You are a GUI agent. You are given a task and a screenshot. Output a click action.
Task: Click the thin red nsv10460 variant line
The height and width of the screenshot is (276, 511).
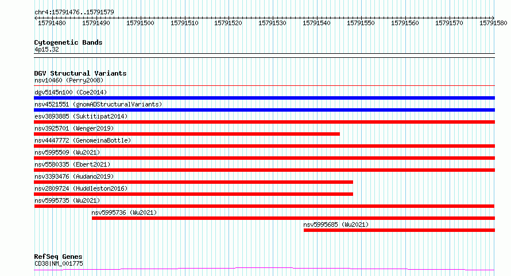(x=264, y=85)
